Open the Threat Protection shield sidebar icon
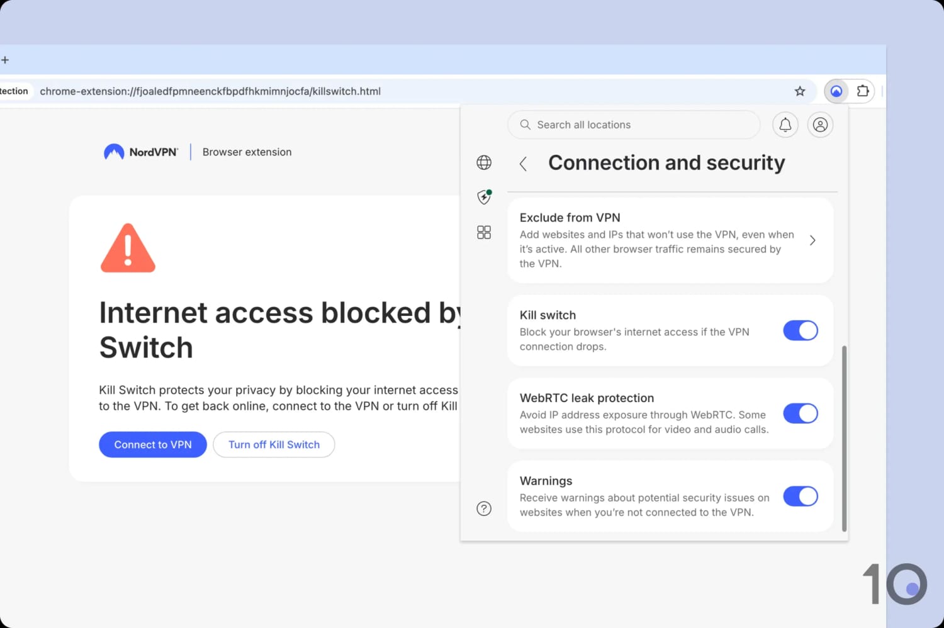This screenshot has width=944, height=628. coord(484,197)
